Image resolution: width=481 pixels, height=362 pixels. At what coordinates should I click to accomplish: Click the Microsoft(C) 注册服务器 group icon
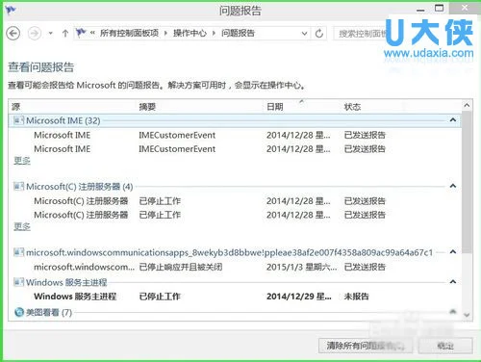point(18,187)
